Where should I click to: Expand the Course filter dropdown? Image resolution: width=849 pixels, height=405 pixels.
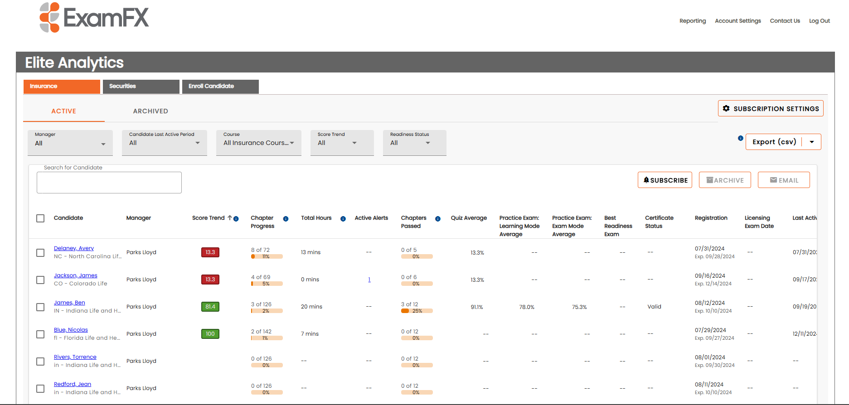[258, 143]
